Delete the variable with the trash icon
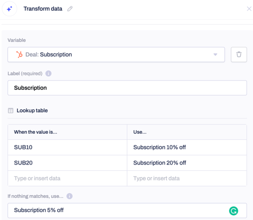 (239, 54)
